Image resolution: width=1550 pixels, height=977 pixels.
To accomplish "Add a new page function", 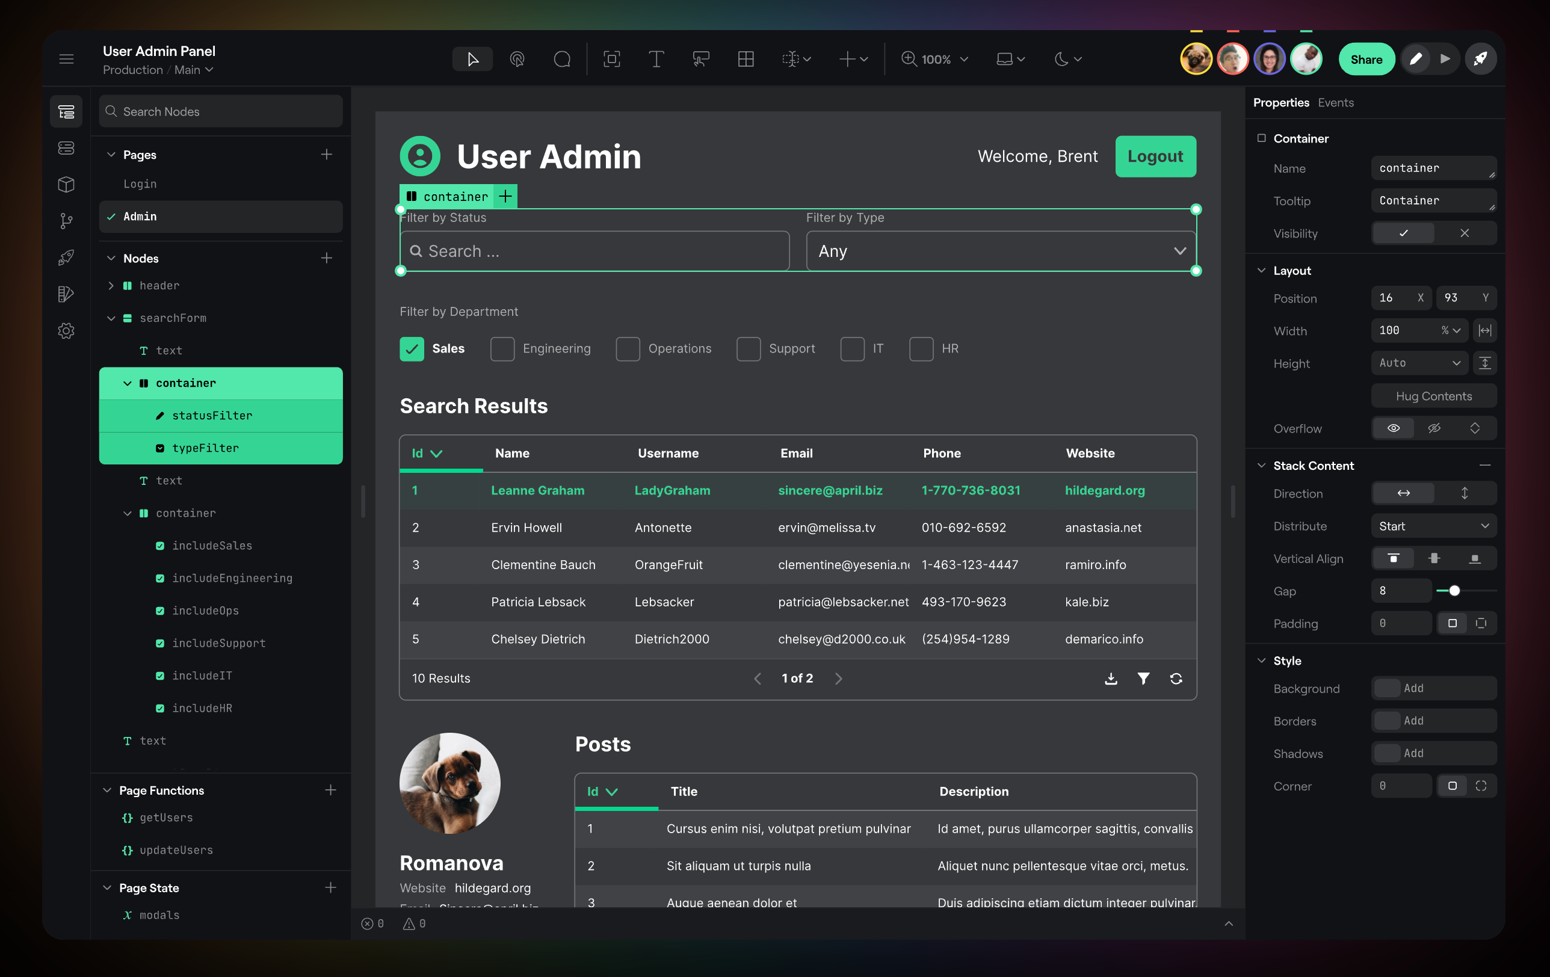I will click(x=331, y=791).
